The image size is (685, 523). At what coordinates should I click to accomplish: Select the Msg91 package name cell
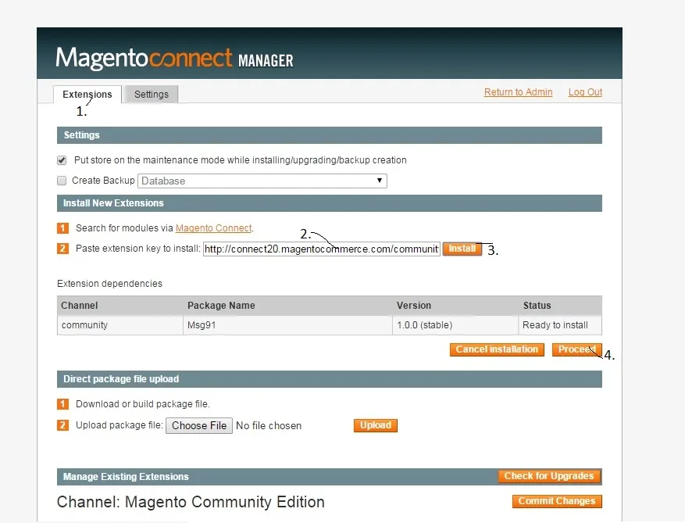click(287, 325)
